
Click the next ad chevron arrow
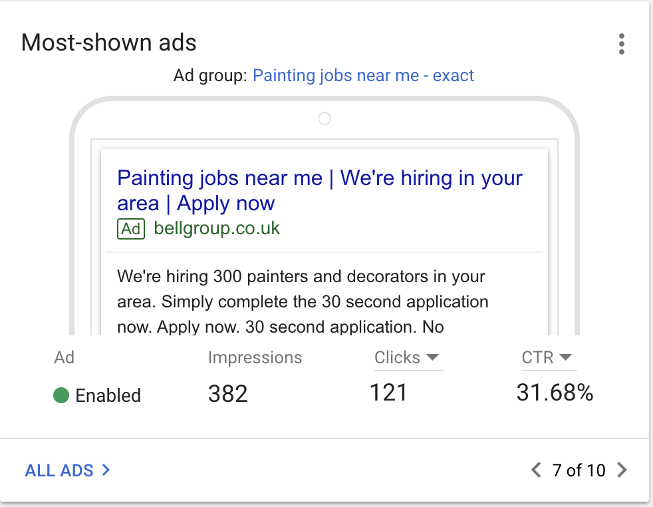pos(622,470)
